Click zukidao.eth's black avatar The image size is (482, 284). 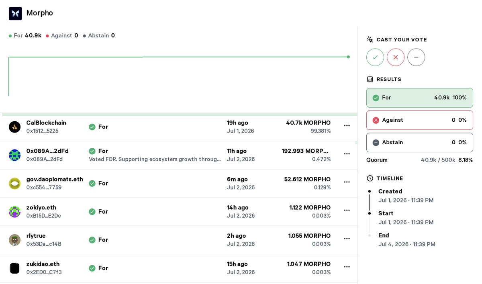pos(15,268)
